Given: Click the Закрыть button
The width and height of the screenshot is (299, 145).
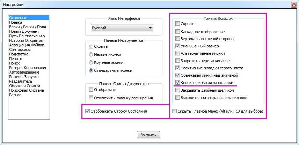Looking at the screenshot, I should 148,135.
